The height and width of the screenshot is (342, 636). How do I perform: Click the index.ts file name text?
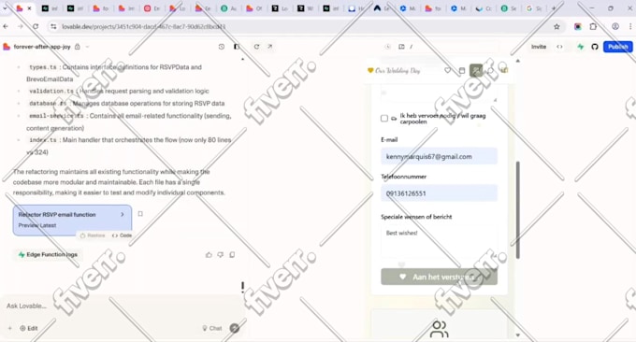click(43, 140)
